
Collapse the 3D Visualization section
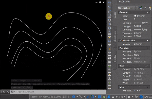[148, 41]
